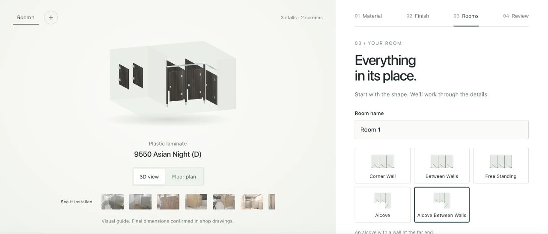Open second installed photo thumbnail
The height and width of the screenshot is (234, 548).
140,202
